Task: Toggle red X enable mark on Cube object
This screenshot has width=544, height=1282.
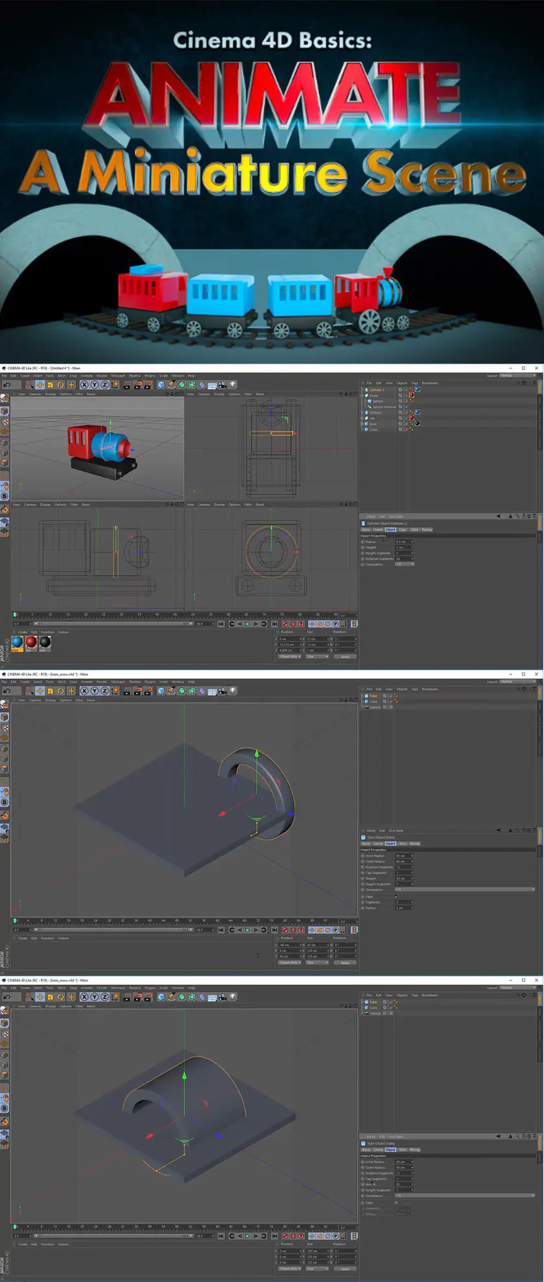Action: [x=407, y=429]
